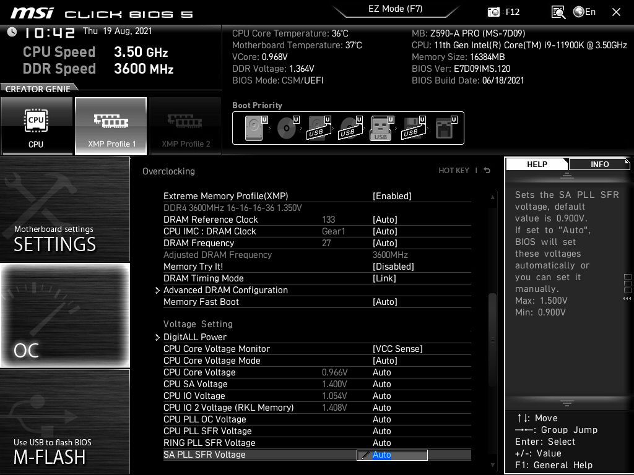Image resolution: width=634 pixels, height=475 pixels.
Task: Click the CREATOR GENIE label tab
Action: [x=38, y=89]
